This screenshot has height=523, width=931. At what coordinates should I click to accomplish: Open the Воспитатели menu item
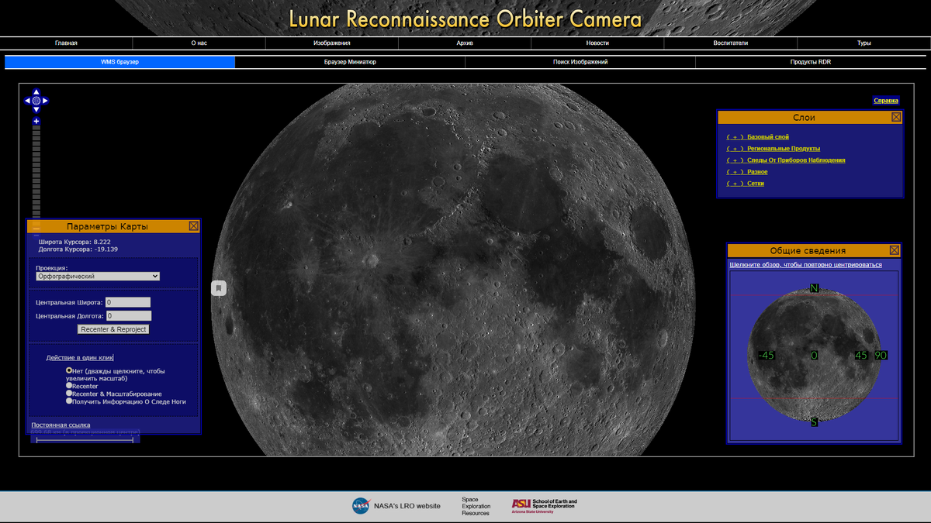coord(731,43)
